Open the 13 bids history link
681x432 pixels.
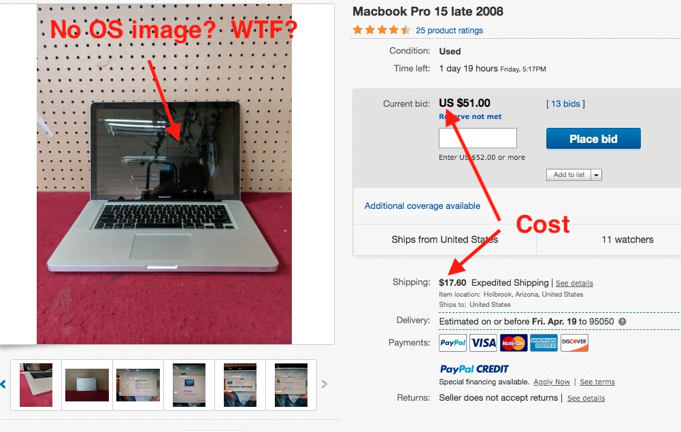pyautogui.click(x=565, y=104)
